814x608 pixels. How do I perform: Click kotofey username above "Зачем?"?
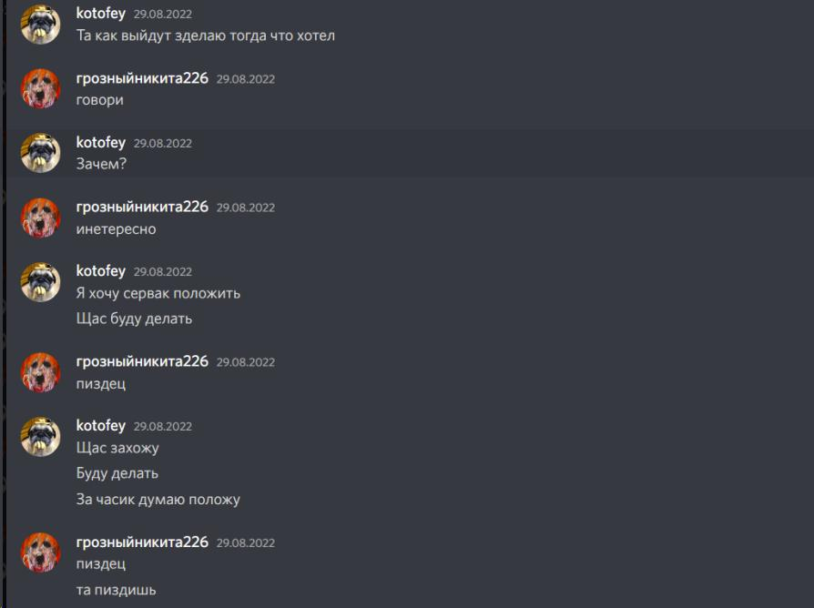(101, 142)
